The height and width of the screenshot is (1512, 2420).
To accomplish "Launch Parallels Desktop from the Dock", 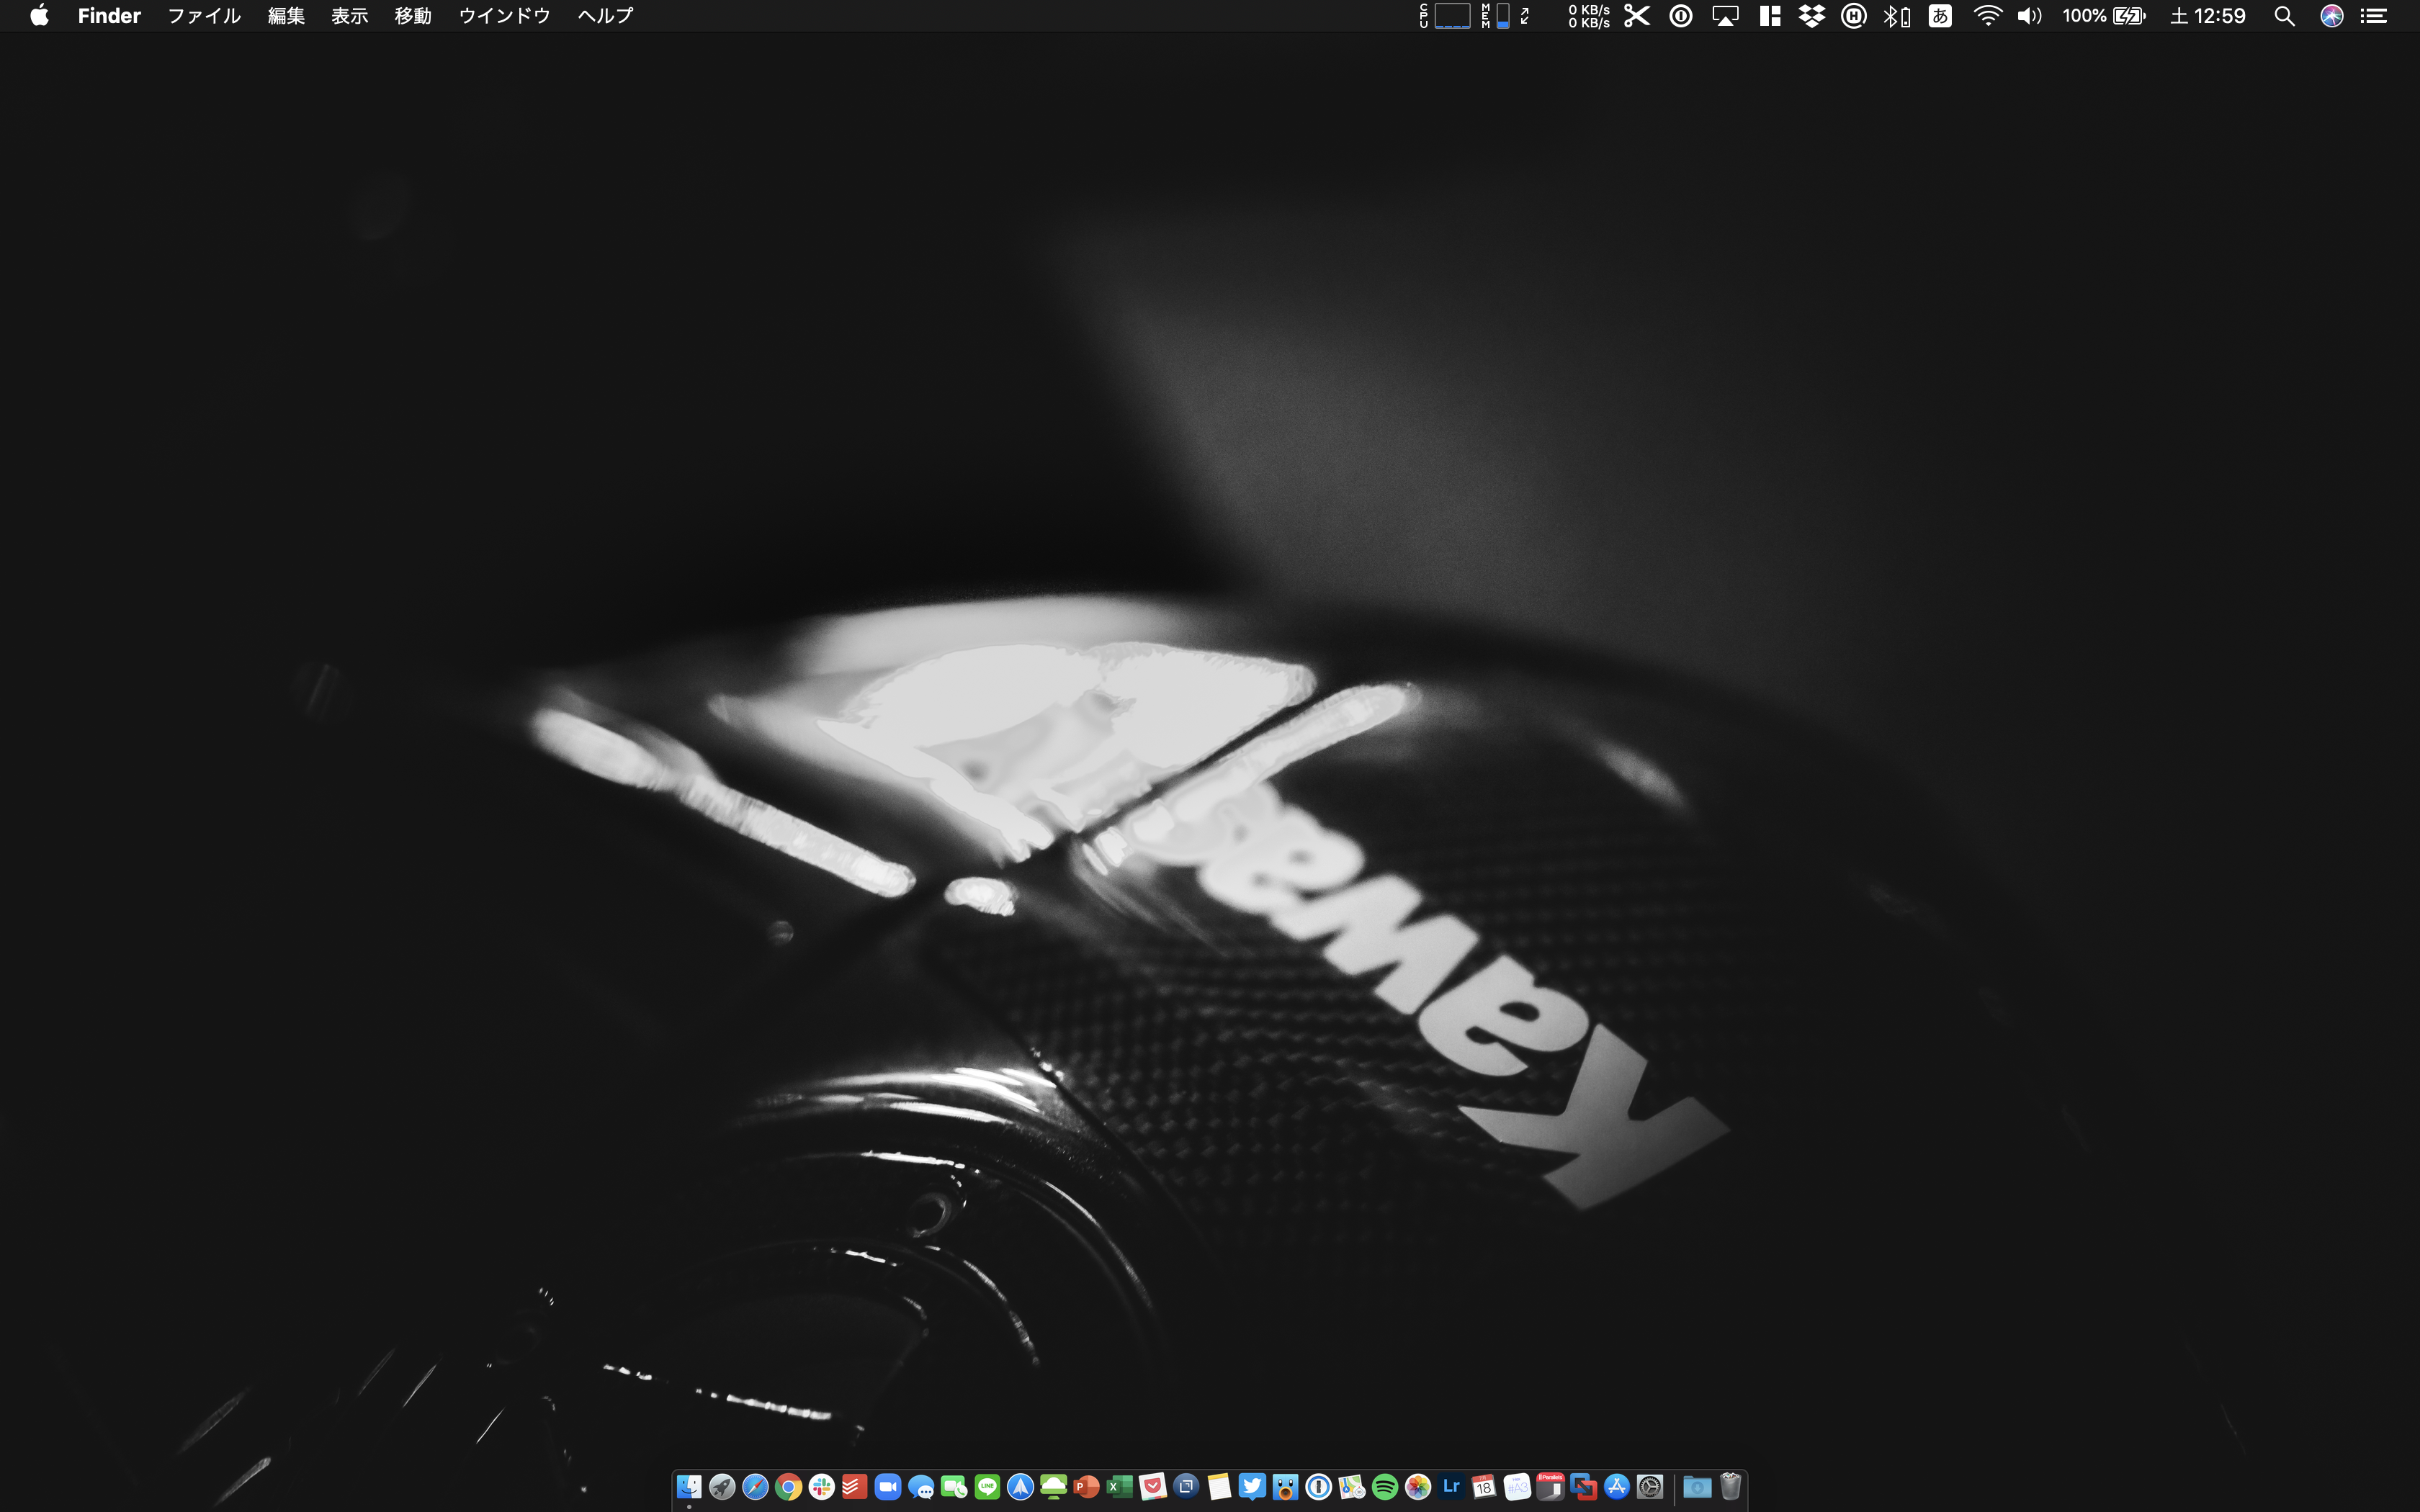I will 1550,1487.
